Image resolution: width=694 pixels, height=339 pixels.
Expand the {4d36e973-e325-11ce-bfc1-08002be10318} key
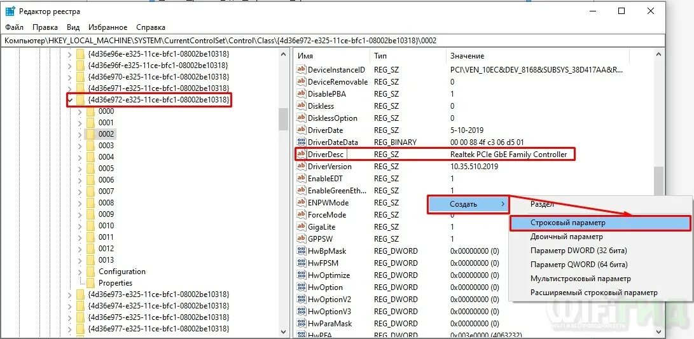(x=69, y=294)
